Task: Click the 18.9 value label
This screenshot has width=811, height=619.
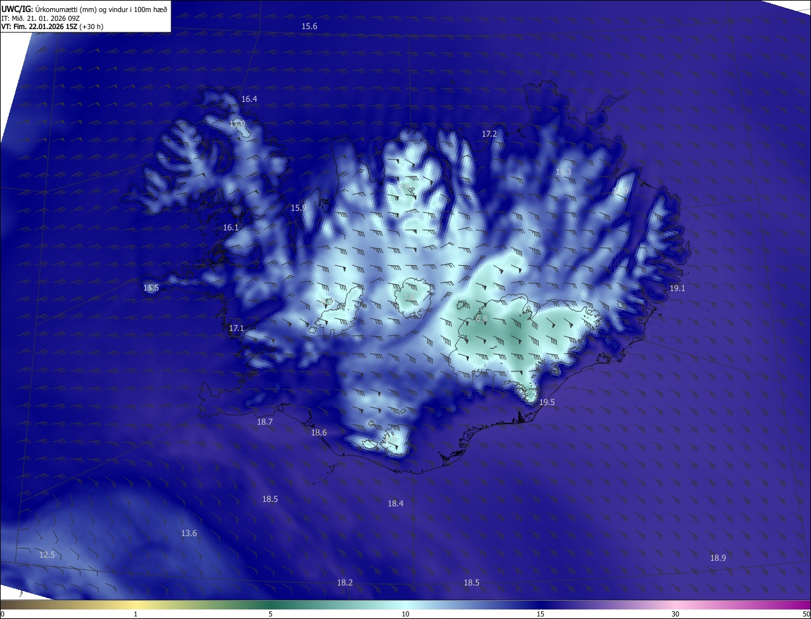Action: point(718,558)
